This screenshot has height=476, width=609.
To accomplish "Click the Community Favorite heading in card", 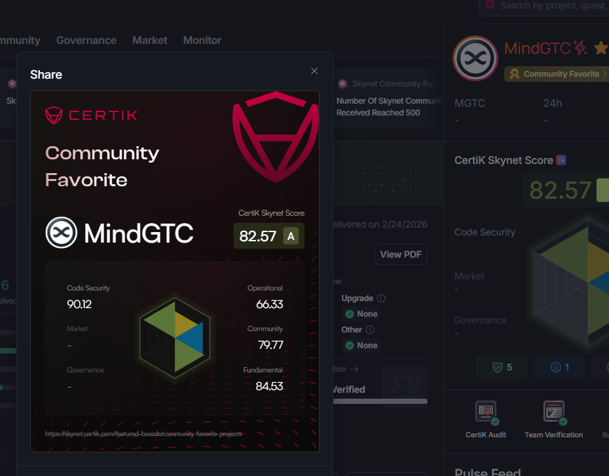I will click(x=102, y=167).
